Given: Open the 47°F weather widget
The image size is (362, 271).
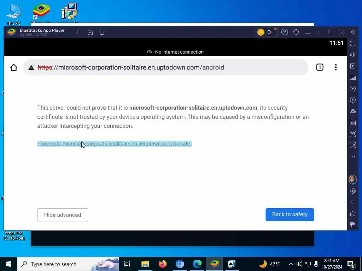Looking at the screenshot, I should pyautogui.click(x=269, y=264).
